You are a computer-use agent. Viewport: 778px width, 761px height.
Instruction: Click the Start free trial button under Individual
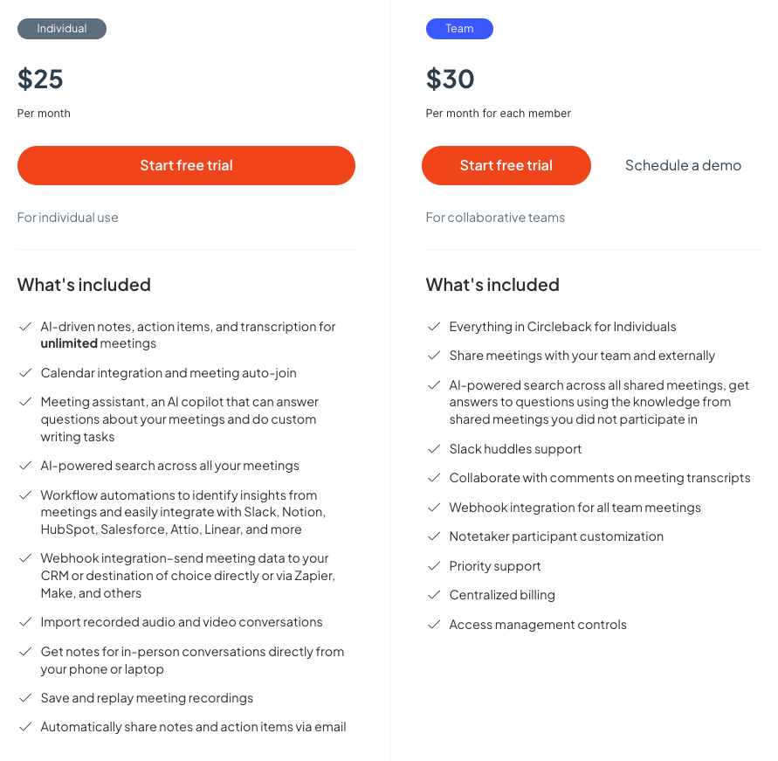[x=186, y=166]
